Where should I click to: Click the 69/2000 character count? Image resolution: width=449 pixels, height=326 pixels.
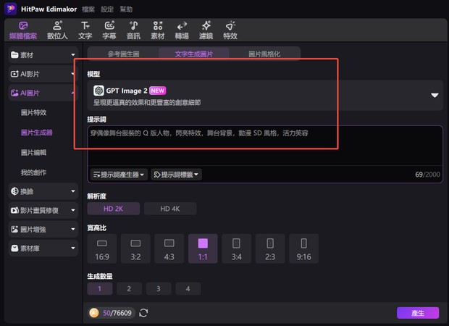coord(427,175)
